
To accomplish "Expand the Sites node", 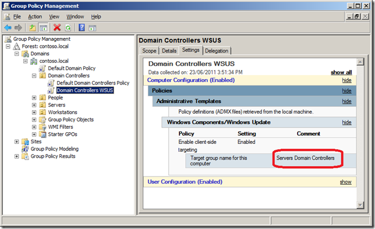I will (x=16, y=142).
